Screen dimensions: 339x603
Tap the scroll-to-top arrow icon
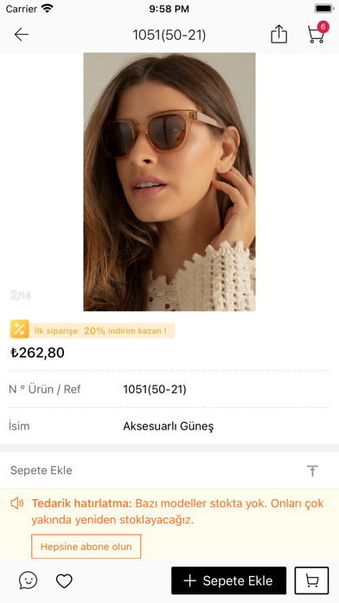312,470
